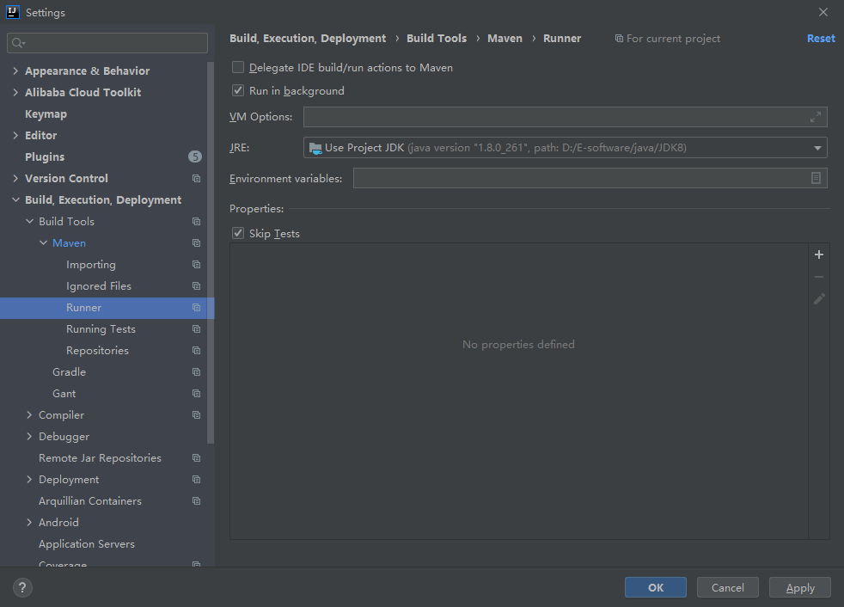Click the For current project icon
The image size is (844, 607).
(619, 38)
